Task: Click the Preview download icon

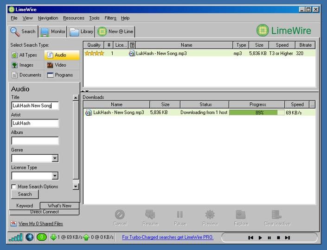Action: click(210, 215)
